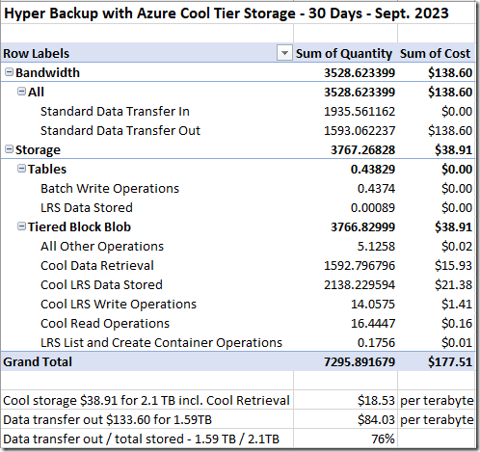This screenshot has width=480, height=452.
Task: Click Standard Data Transfer Out cost $138.60
Action: click(450, 131)
